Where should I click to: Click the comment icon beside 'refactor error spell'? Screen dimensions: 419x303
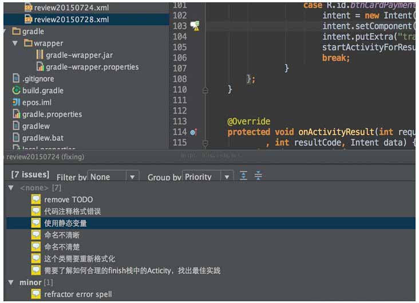[x=36, y=294]
